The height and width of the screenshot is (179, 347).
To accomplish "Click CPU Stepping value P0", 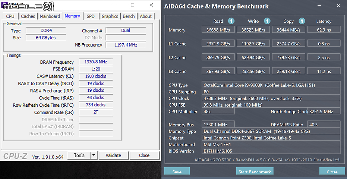I will pyautogui.click(x=271, y=91).
